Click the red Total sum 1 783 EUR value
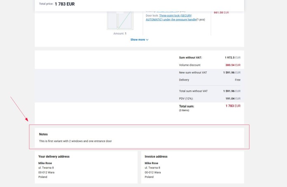The image size is (287, 187). point(233,106)
